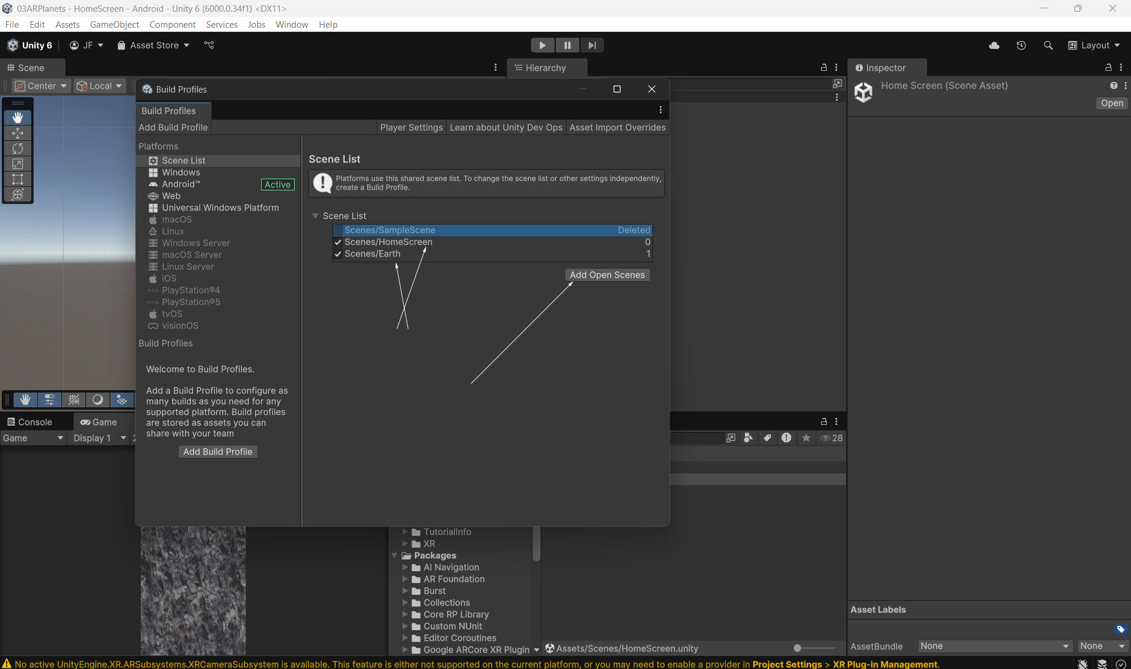This screenshot has height=669, width=1131.
Task: Adjust the project icon size slider
Action: click(x=797, y=648)
